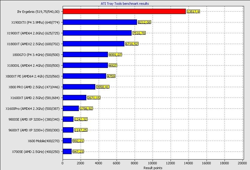Click the chart title 'ATI Tray Tools benchmark results'
Screen dimensions: 250x170
125,4
